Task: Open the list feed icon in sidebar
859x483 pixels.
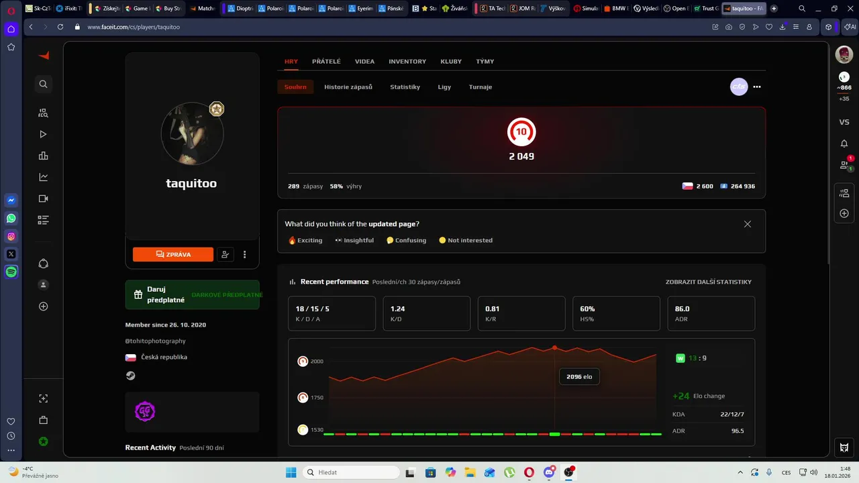Action: 44,220
